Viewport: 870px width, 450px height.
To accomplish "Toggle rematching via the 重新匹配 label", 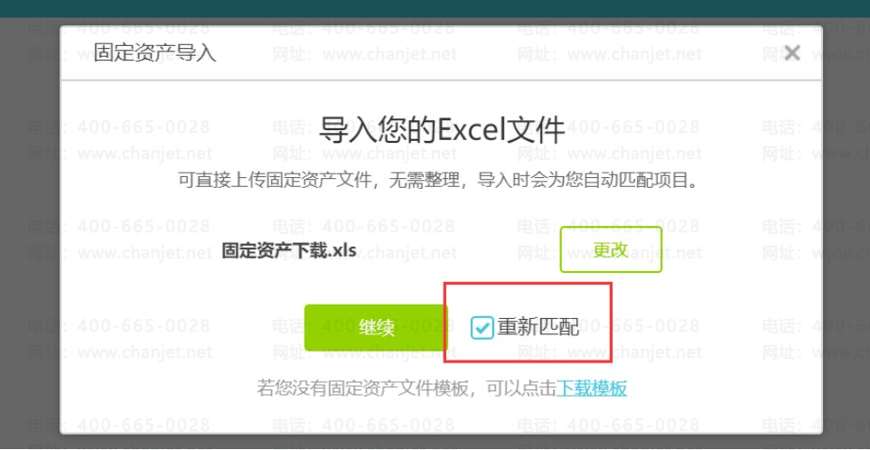I will pyautogui.click(x=538, y=327).
